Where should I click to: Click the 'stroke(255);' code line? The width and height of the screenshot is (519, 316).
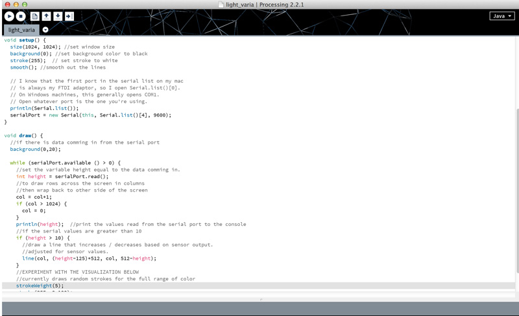coord(64,60)
